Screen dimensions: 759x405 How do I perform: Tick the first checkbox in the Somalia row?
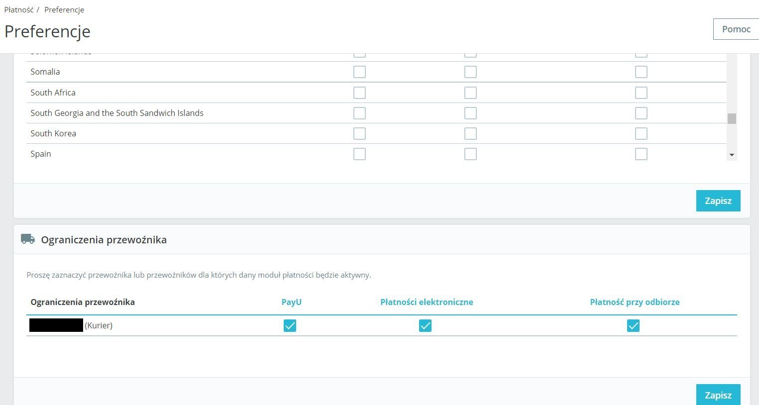click(x=359, y=72)
